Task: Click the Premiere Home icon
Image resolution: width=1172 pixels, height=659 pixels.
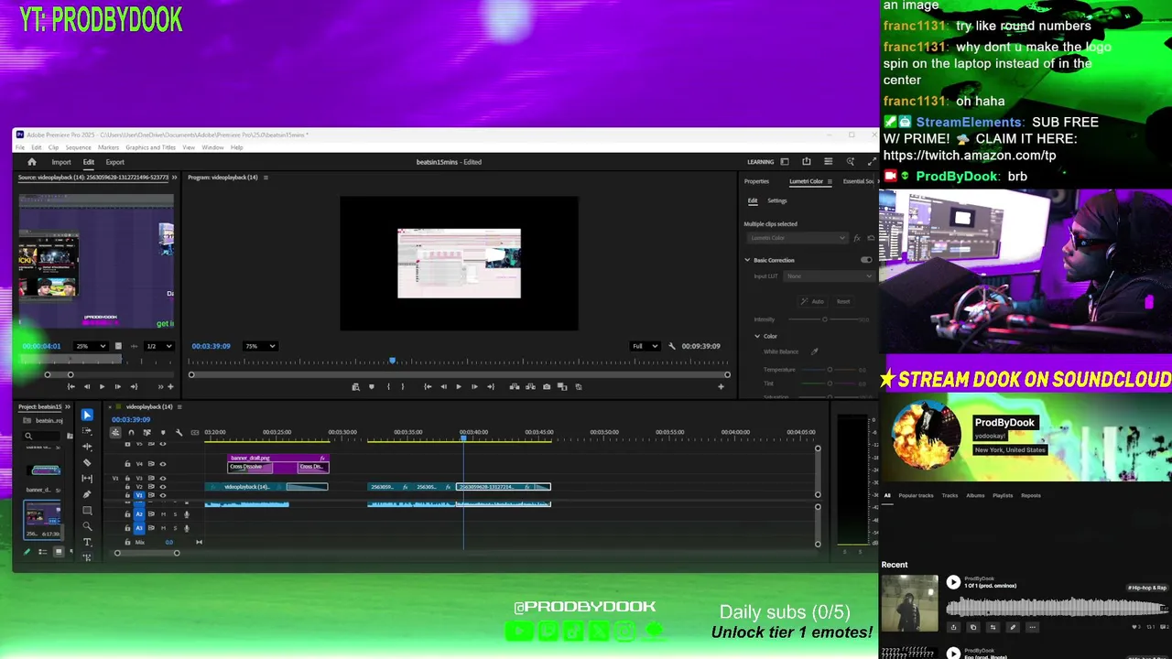Action: (x=32, y=162)
